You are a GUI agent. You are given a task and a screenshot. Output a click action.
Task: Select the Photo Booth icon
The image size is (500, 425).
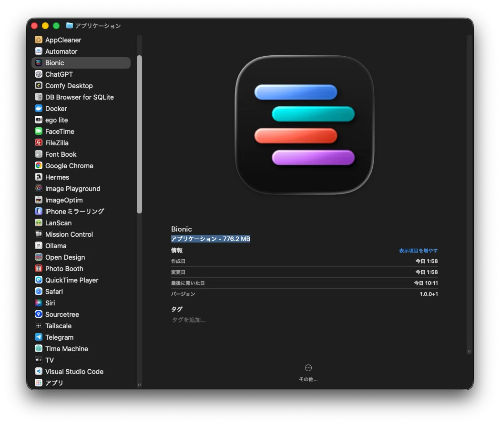[39, 268]
